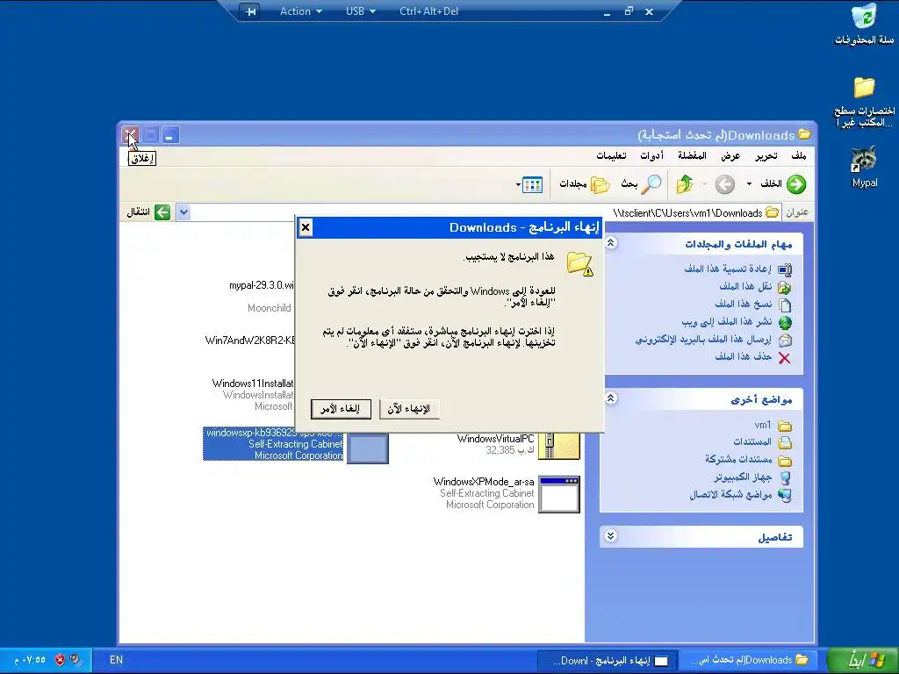Viewport: 899px width, 674px height.
Task: Click the بحث (Search) magnifier icon
Action: (x=651, y=184)
